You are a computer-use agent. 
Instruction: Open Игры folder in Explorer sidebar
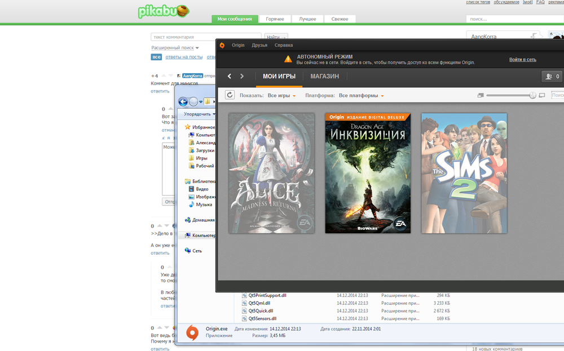[201, 158]
